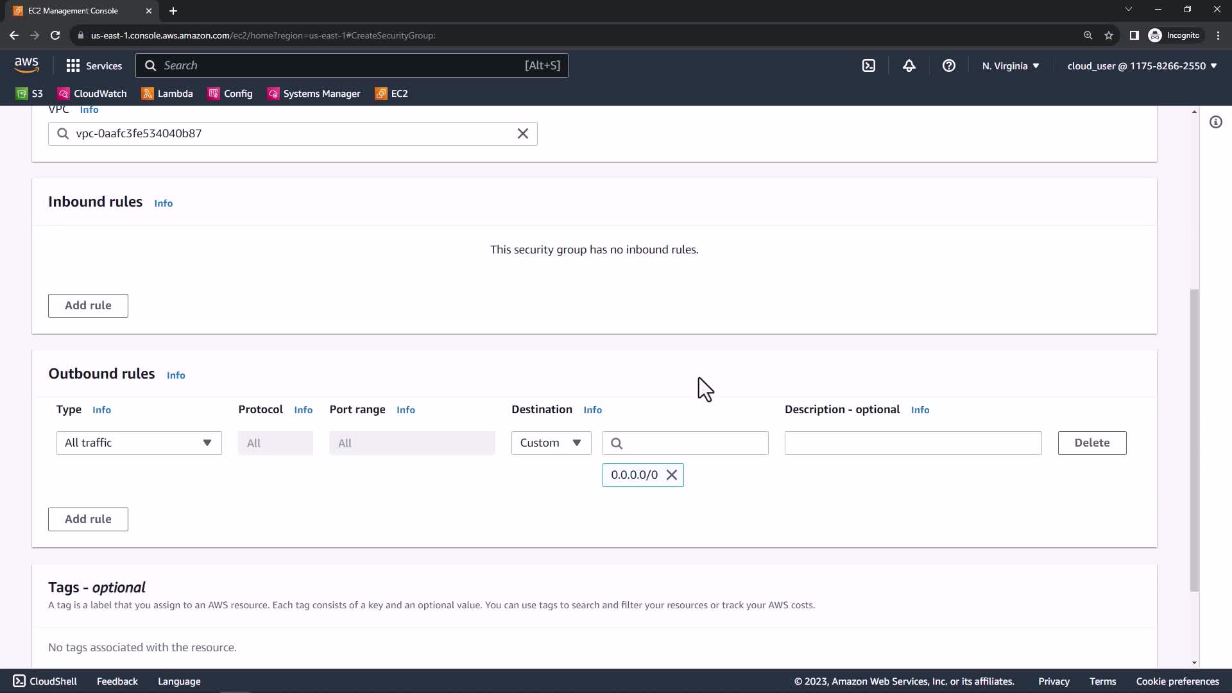
Task: Open the N. Virginia region selector
Action: (1010, 65)
